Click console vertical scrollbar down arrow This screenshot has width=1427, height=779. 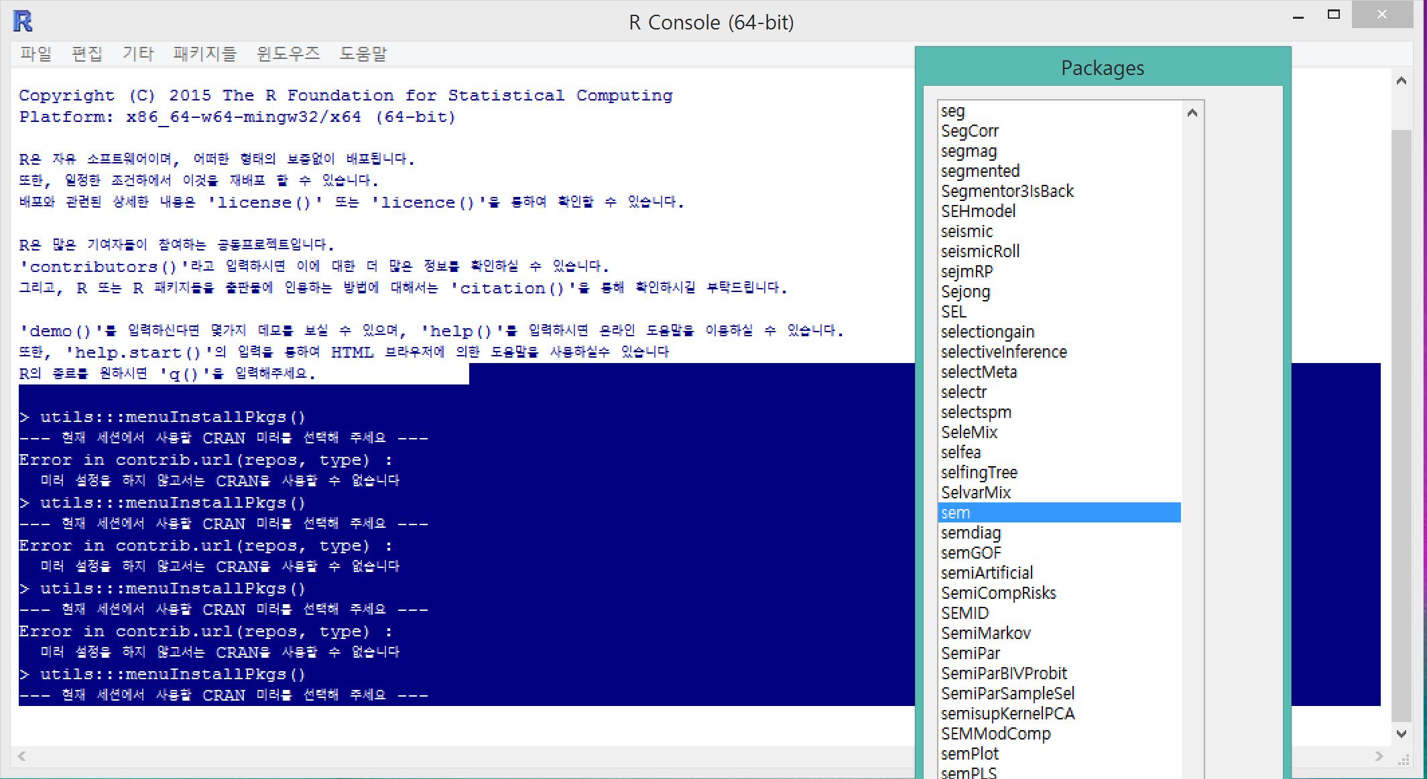tap(1402, 733)
